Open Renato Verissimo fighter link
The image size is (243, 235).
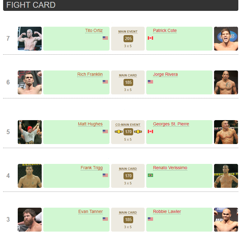170,168
